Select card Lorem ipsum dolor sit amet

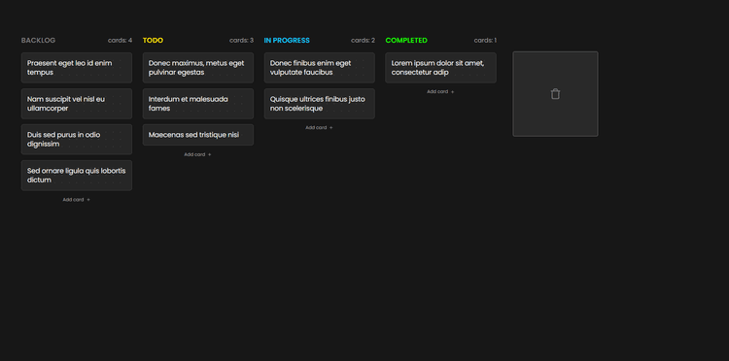point(440,68)
